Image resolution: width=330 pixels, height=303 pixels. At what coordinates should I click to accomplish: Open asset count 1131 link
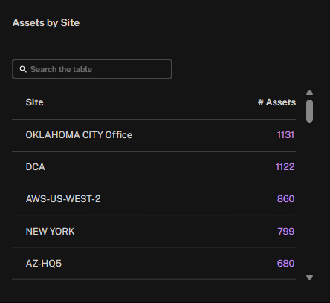pos(285,135)
